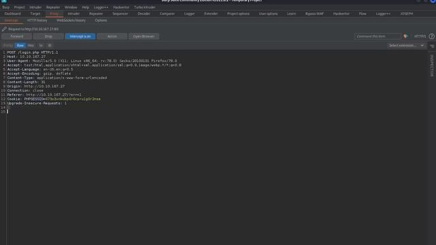The image size is (436, 245).
Task: Open the Logger++ tab
Action: point(383,14)
